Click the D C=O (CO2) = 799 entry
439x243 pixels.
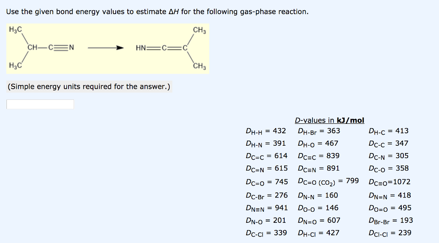coord(328,181)
